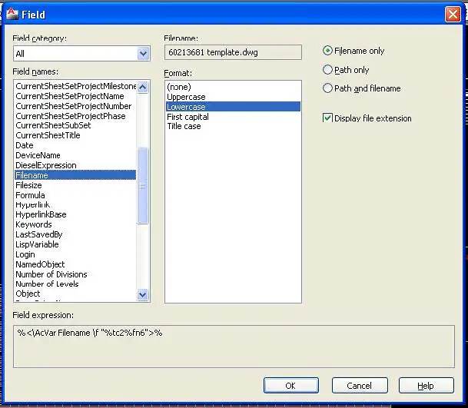Select (none) format
This screenshot has width=468, height=408.
[233, 87]
